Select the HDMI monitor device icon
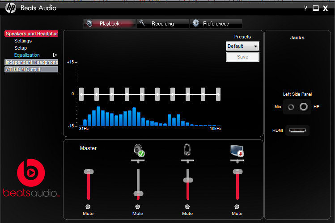Image resolution: width=335 pixels, height=223 pixels. (x=237, y=151)
